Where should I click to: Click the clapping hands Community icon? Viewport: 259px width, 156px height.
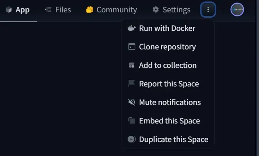click(x=89, y=9)
